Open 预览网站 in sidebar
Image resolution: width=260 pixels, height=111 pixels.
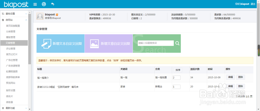click(x=11, y=83)
